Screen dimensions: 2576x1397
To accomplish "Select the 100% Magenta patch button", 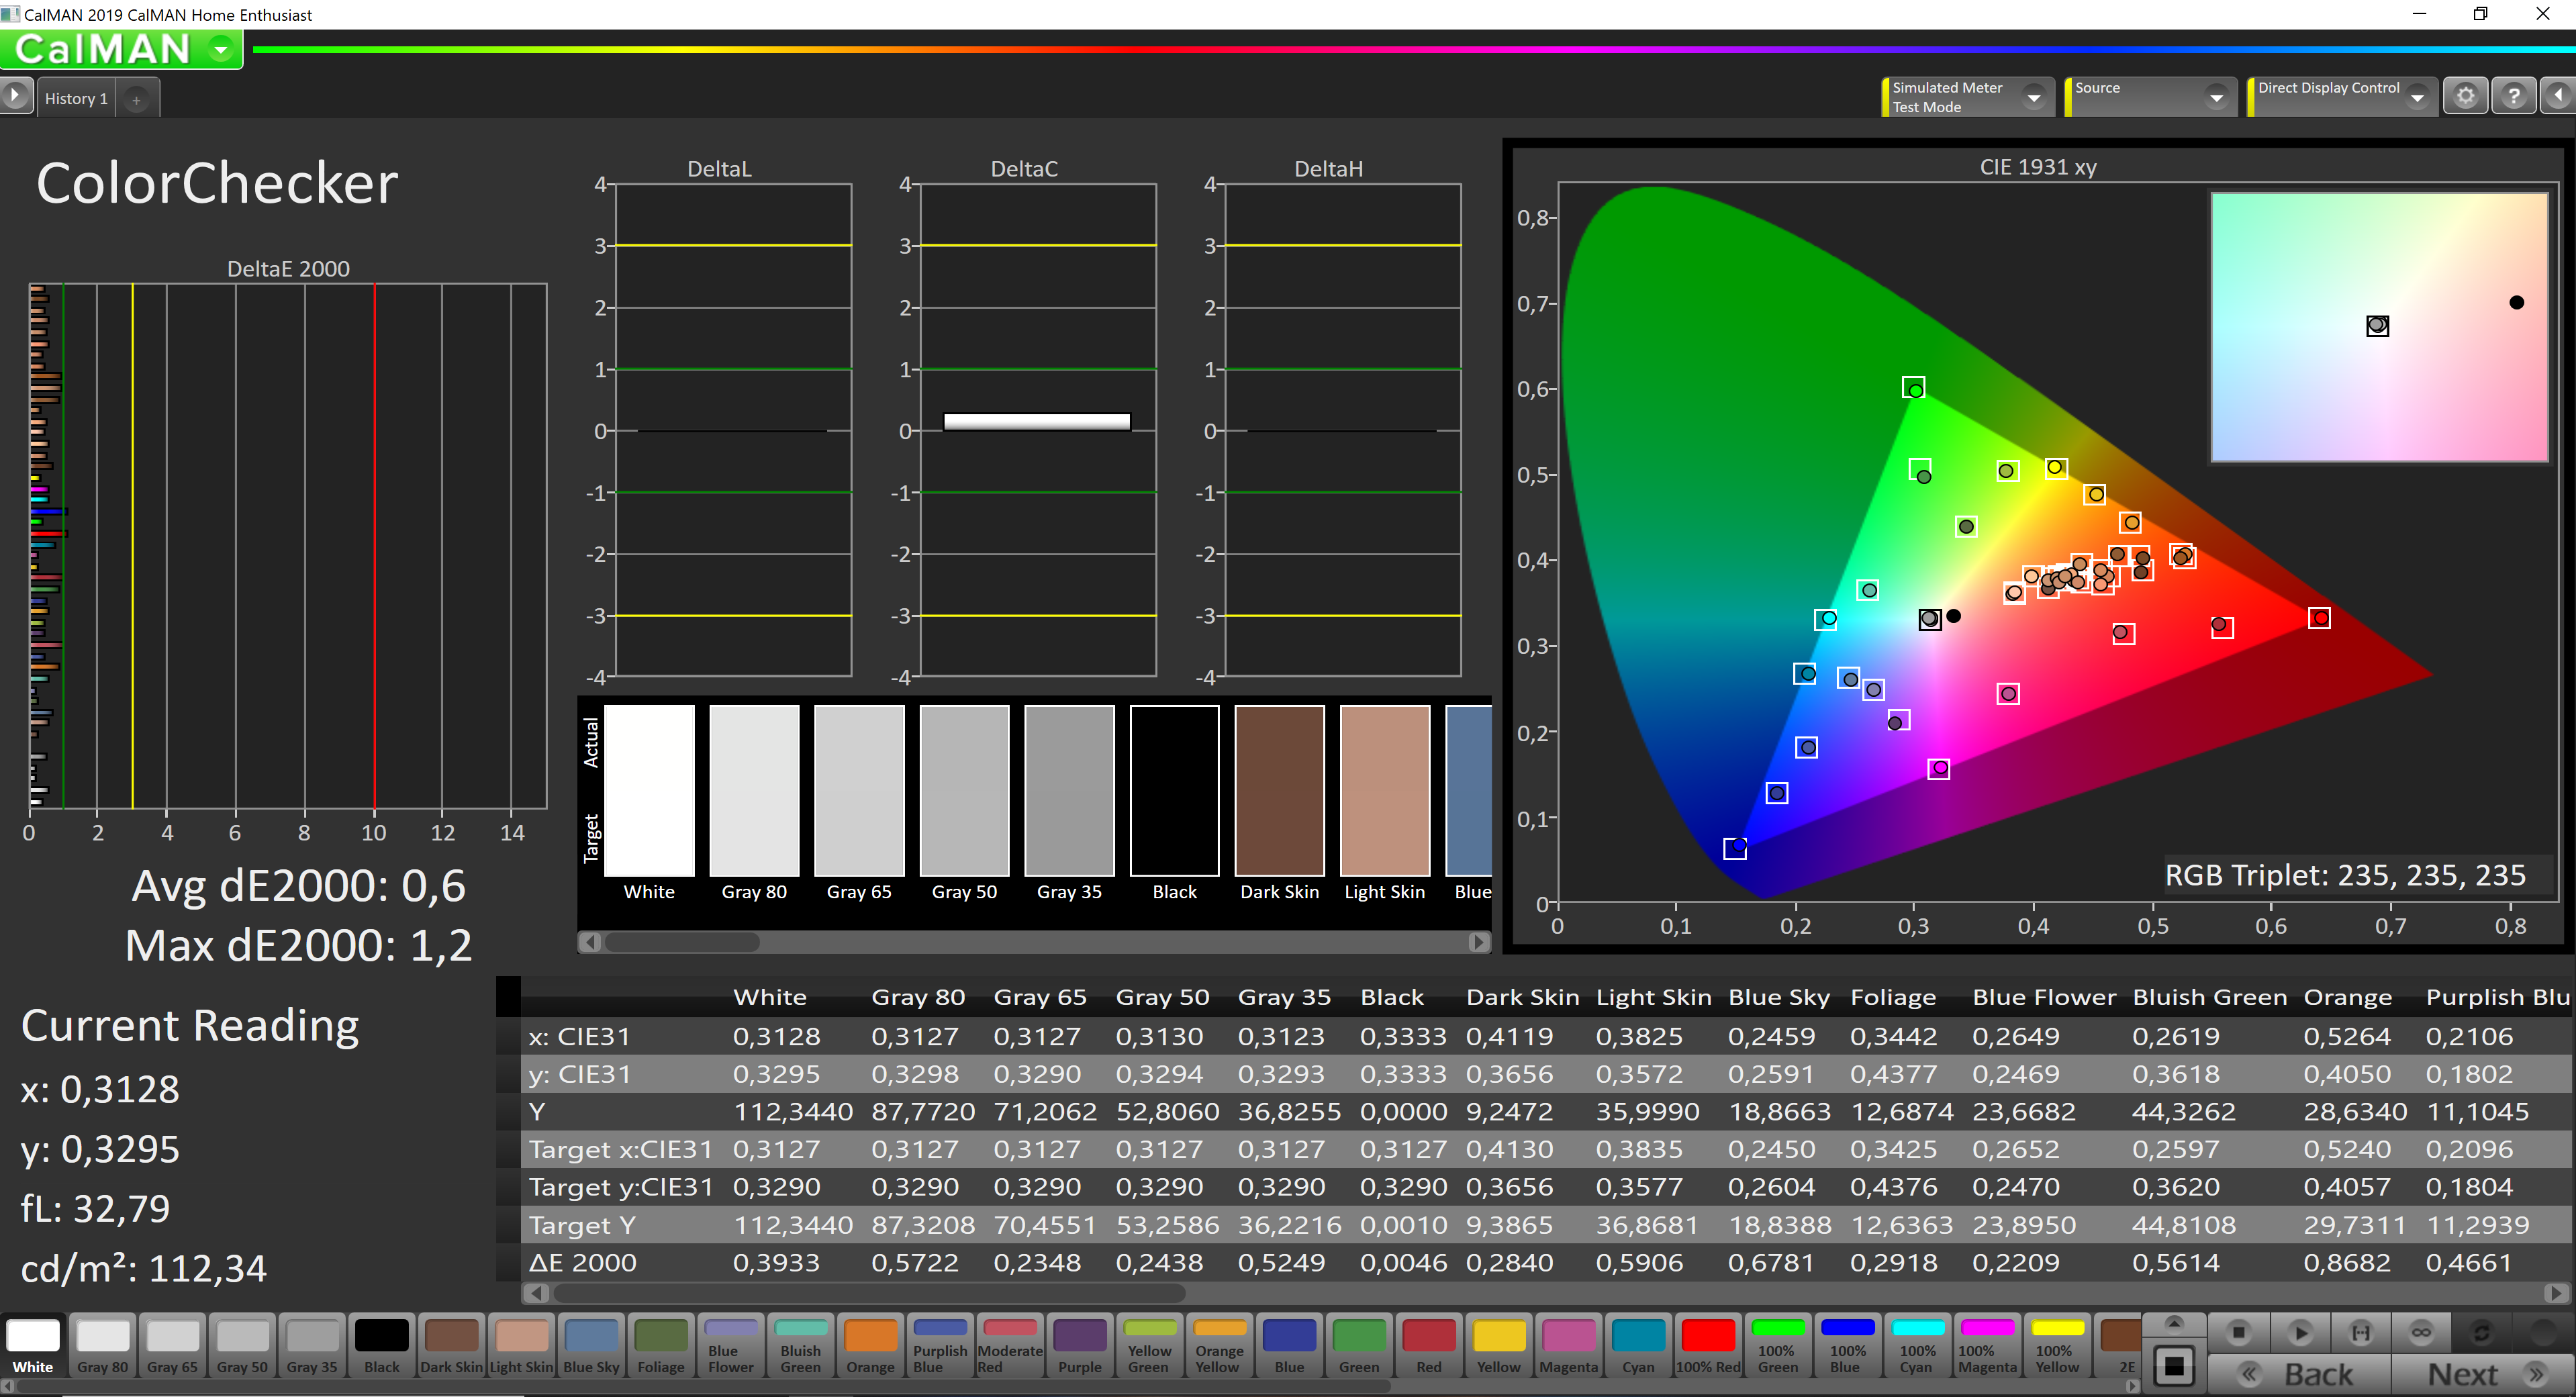I will (x=1987, y=1345).
